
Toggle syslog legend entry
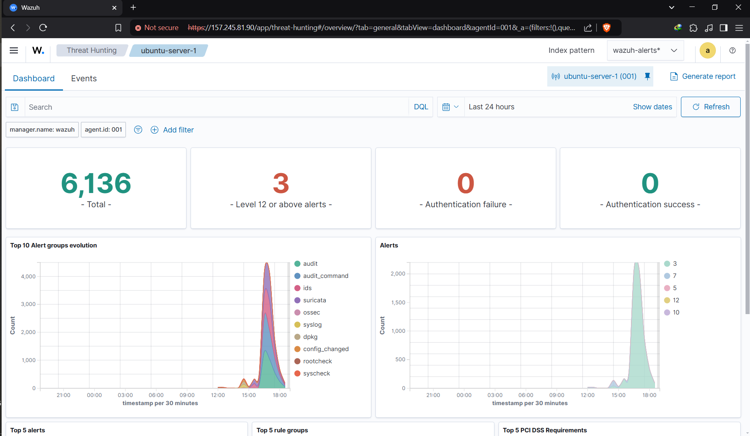tap(308, 325)
